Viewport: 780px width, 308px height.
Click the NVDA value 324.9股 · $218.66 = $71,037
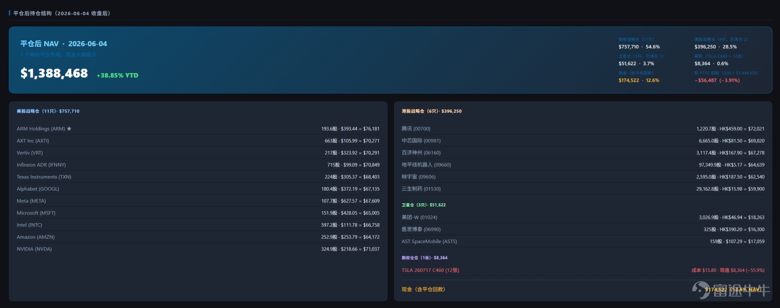[350, 249]
